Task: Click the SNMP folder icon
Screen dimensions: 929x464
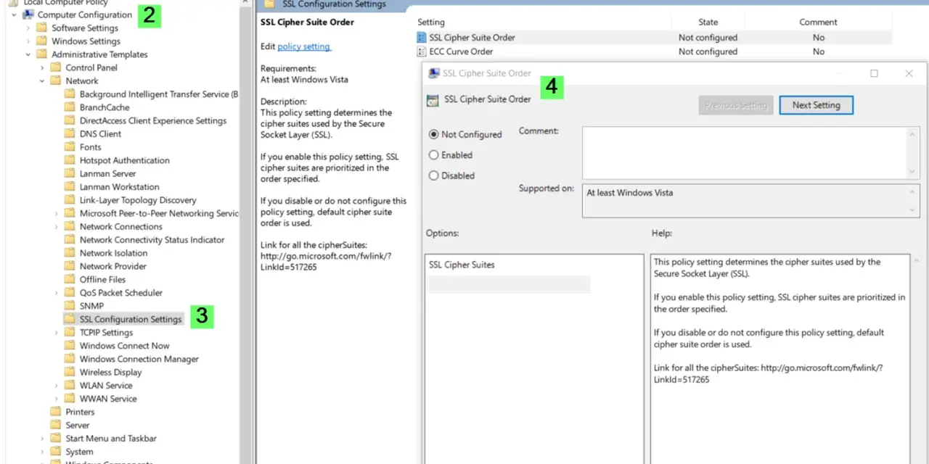Action: point(70,306)
